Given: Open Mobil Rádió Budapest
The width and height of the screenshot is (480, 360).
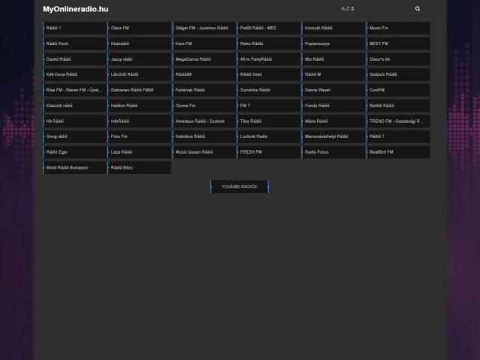Looking at the screenshot, I should click(75, 168).
